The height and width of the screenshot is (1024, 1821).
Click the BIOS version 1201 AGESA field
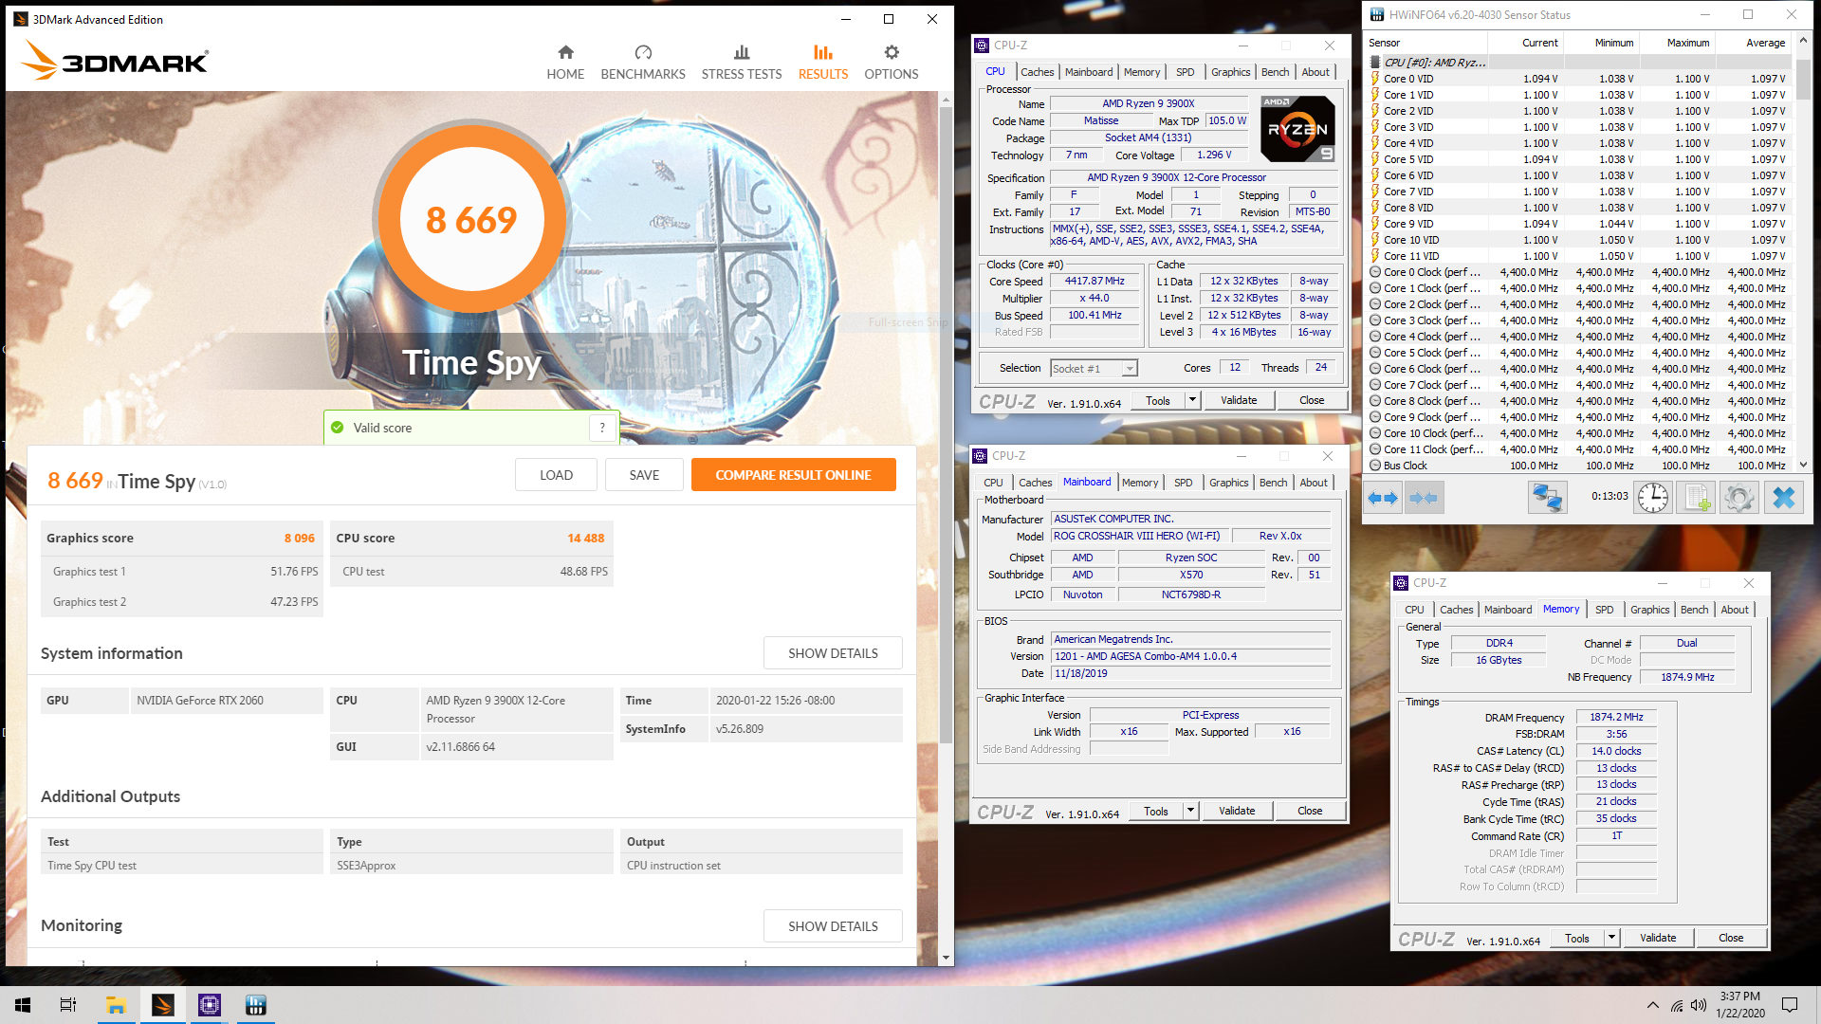1191,656
